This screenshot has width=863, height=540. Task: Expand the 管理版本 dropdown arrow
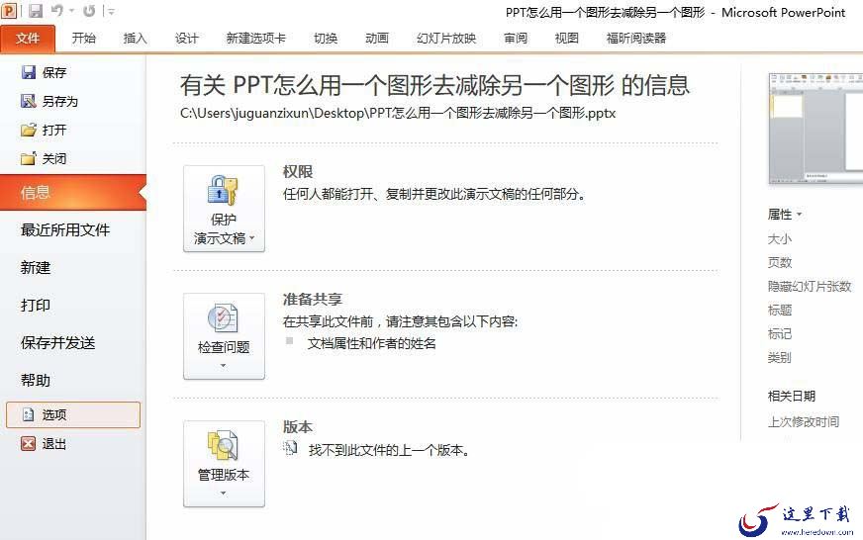223,494
